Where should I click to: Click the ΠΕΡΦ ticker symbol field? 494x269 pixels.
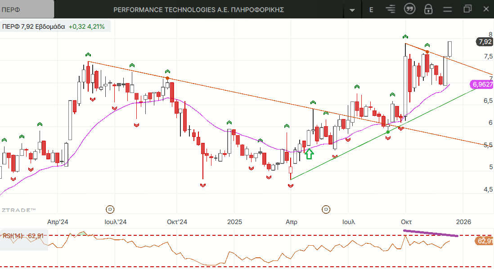pyautogui.click(x=27, y=9)
